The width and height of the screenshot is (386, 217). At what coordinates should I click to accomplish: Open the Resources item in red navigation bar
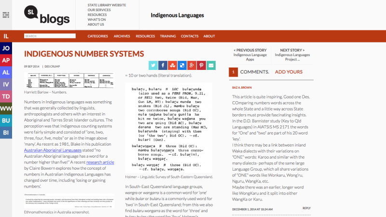(x=145, y=36)
